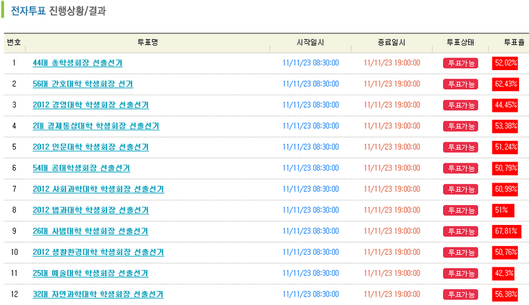Click the 42.3% turnout bar
Screen dimensions: 529x305
point(504,273)
